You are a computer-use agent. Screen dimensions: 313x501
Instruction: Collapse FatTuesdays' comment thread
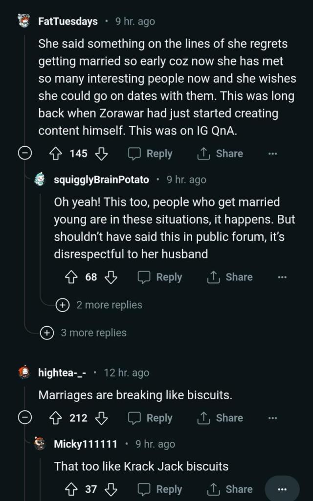click(x=24, y=154)
